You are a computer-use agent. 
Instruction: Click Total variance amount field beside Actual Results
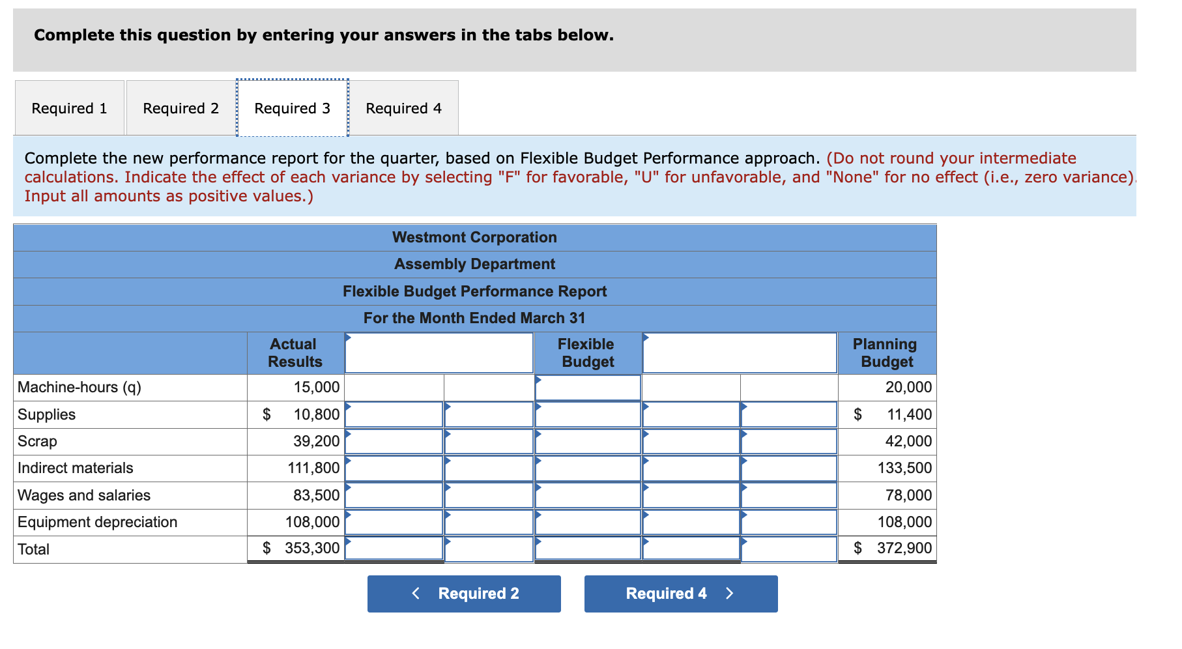tap(394, 549)
